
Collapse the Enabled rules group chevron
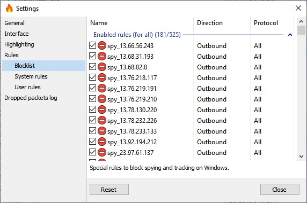pos(290,35)
